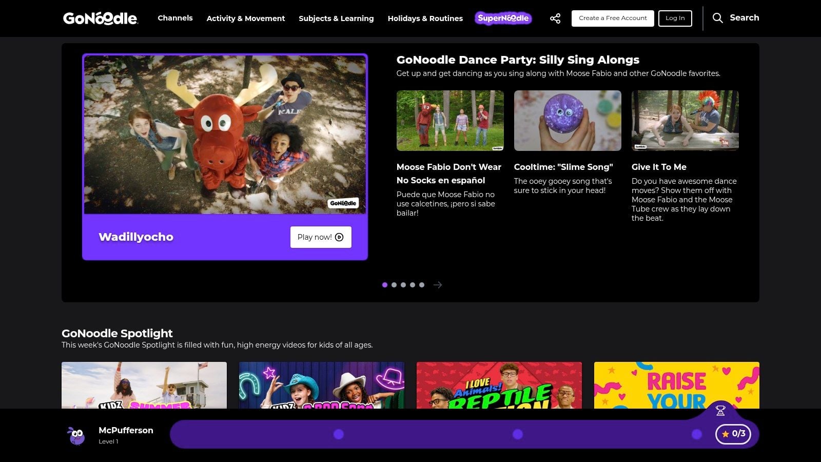The height and width of the screenshot is (462, 821).
Task: Open the Channels menu
Action: point(175,18)
